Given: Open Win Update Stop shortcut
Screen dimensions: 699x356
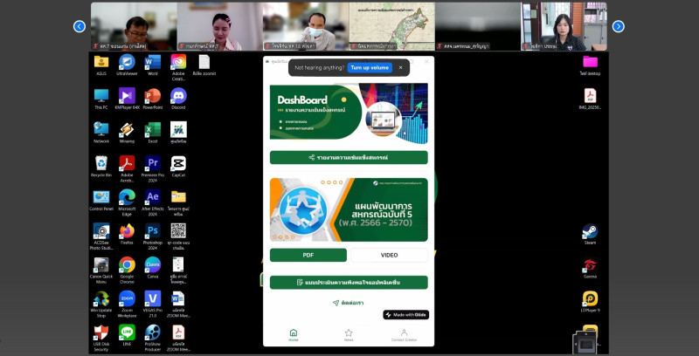Looking at the screenshot, I should [101, 298].
